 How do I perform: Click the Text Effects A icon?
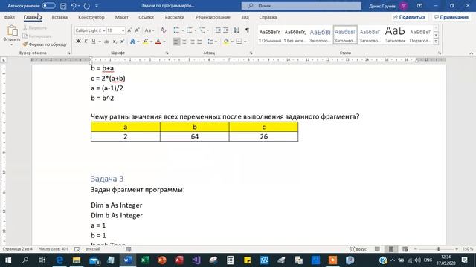(x=132, y=42)
